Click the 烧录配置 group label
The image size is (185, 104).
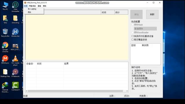point(136,22)
